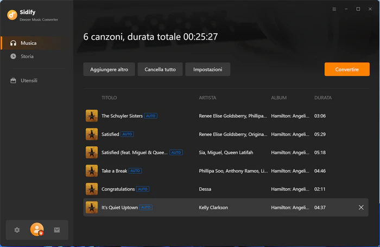The width and height of the screenshot is (380, 247).
Task: Start conversion with the Convertire button
Action: [347, 69]
